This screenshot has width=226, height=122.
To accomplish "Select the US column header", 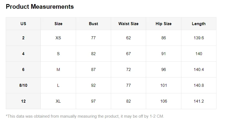I will [x=23, y=24].
